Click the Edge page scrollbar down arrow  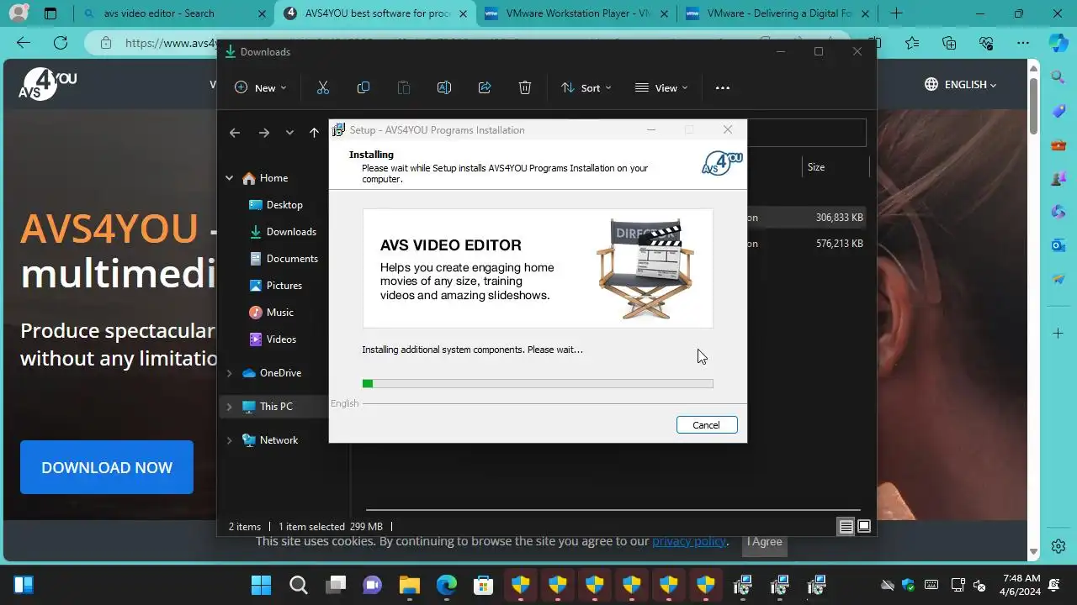coord(1034,553)
